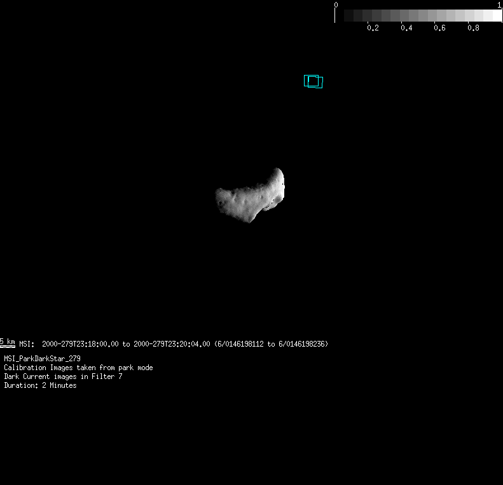503x485 pixels.
Task: Click the end time 2000-279T23:20:04.00
Action: [172, 344]
